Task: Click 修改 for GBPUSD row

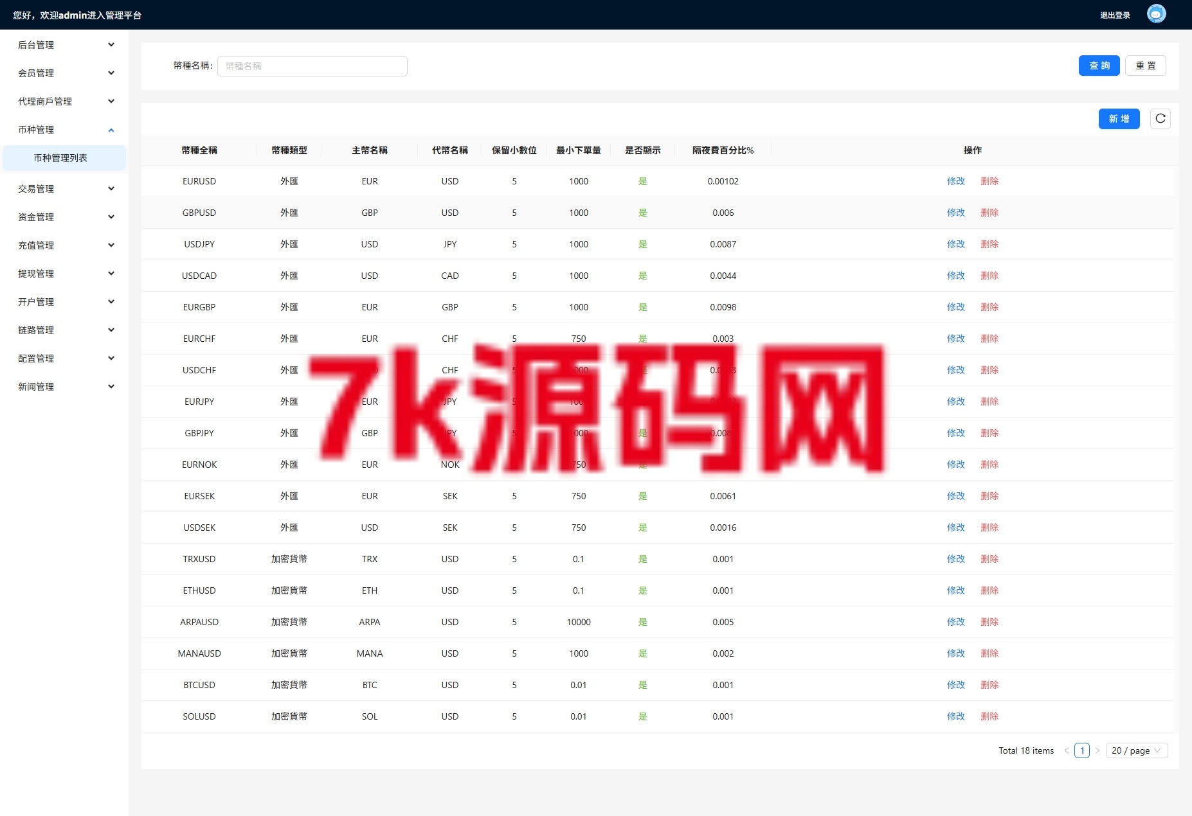Action: (x=955, y=213)
